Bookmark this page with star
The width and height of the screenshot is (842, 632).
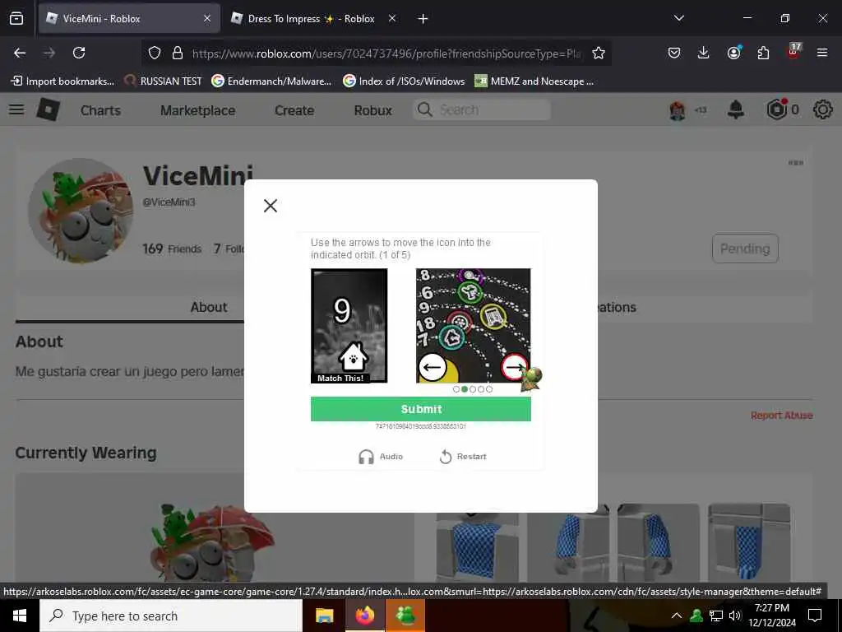pyautogui.click(x=599, y=53)
